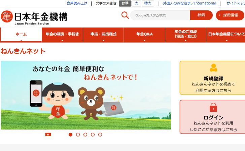
Task: Select 標準 text size option
Action: tap(125, 3)
